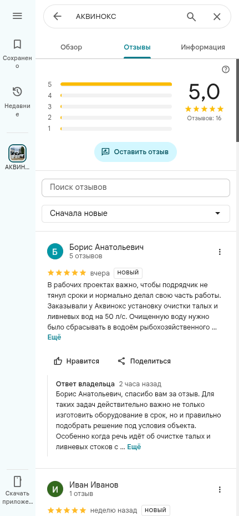Click the help question mark icon
239x516 pixels.
[226, 70]
